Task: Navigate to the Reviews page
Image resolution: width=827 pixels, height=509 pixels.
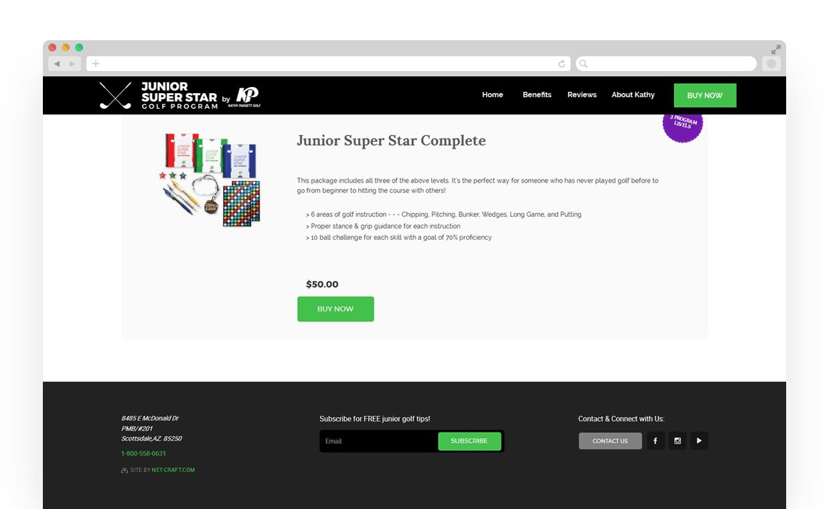Action: (582, 95)
